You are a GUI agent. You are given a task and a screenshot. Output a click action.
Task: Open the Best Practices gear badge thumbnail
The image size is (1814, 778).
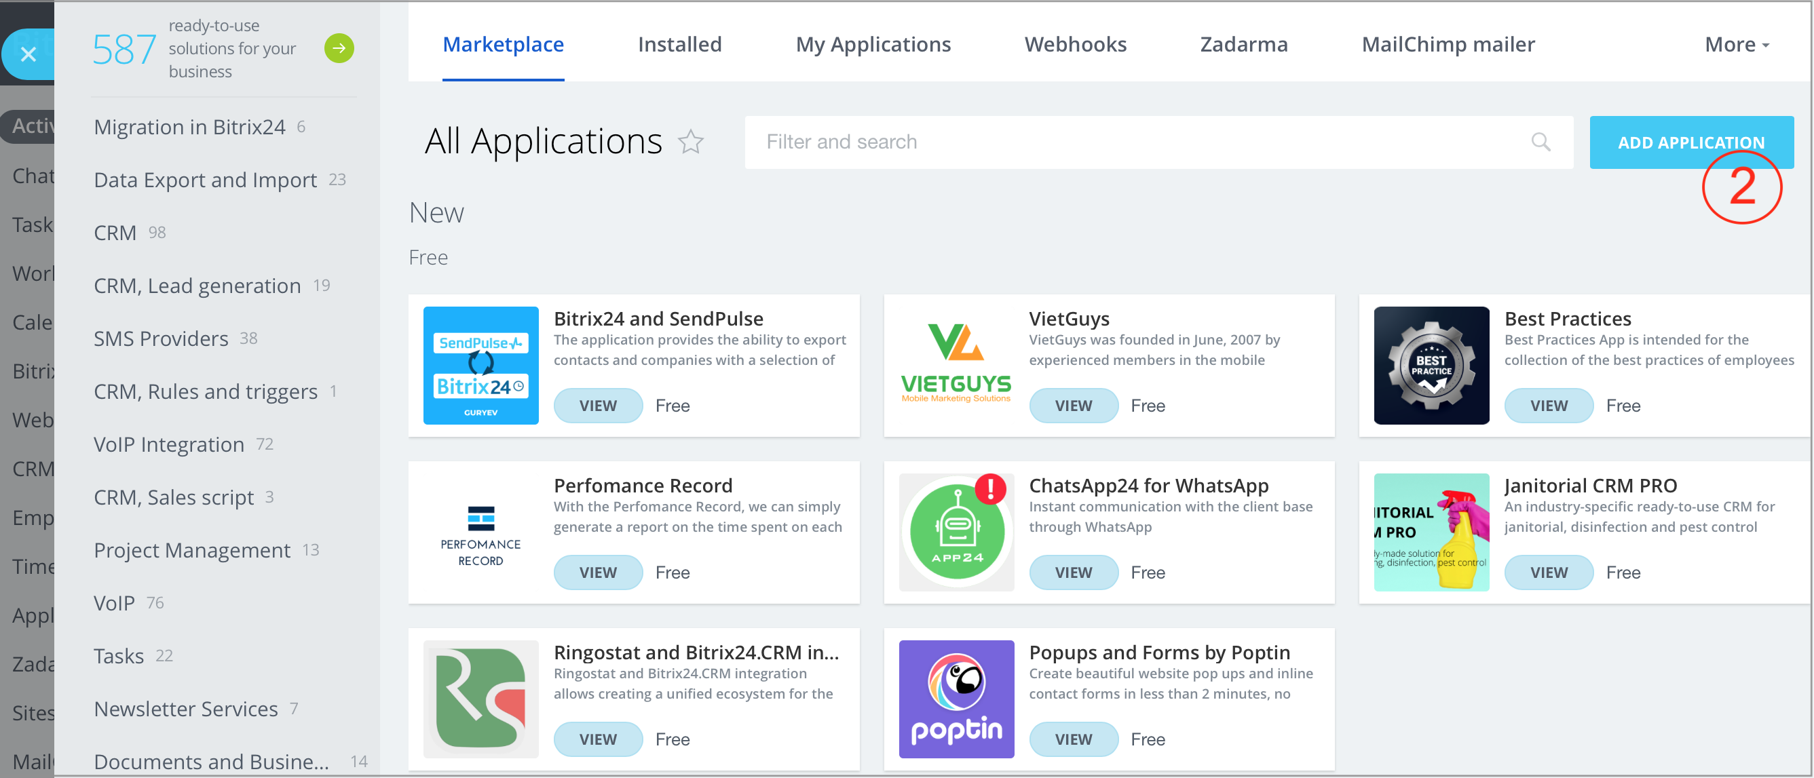pyautogui.click(x=1431, y=366)
